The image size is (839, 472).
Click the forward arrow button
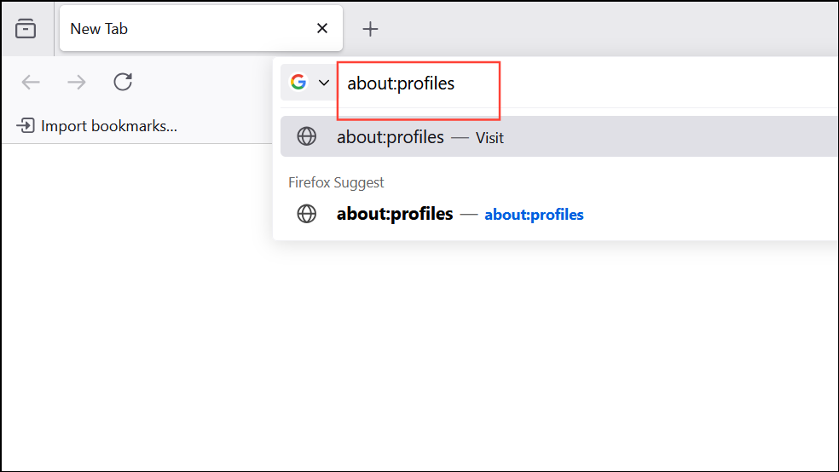coord(77,82)
